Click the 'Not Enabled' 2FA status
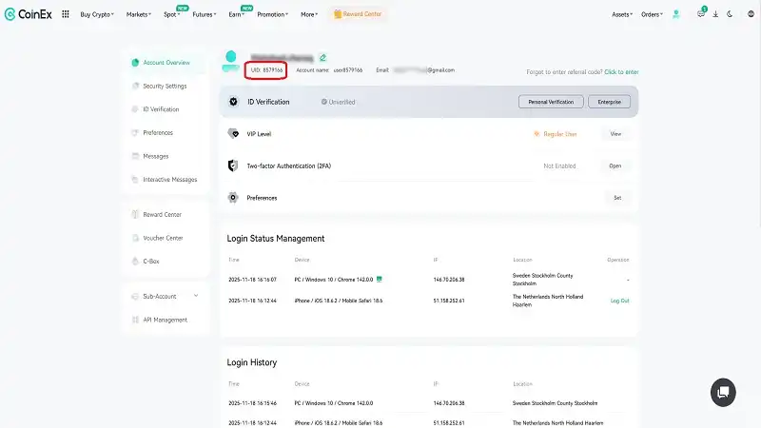Screen dimensions: 761x428 point(559,165)
